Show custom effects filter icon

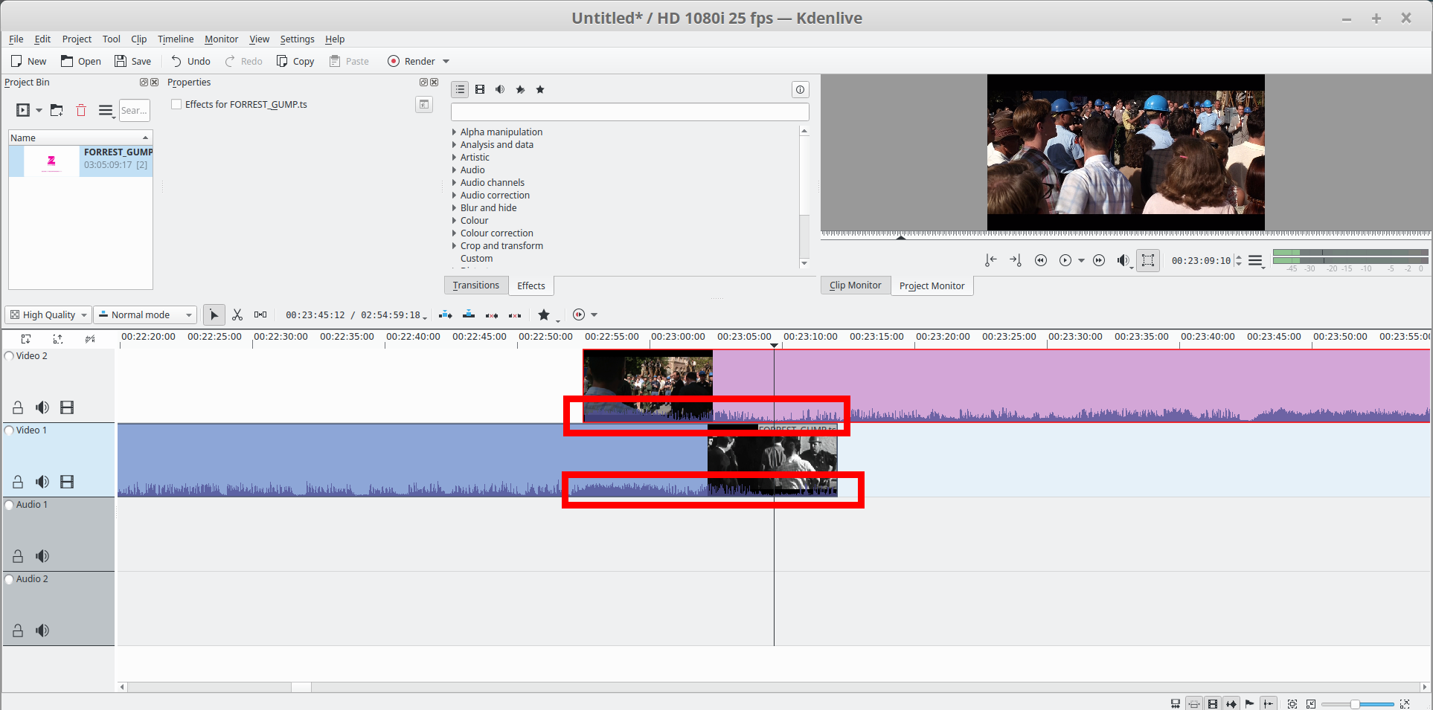click(x=520, y=89)
